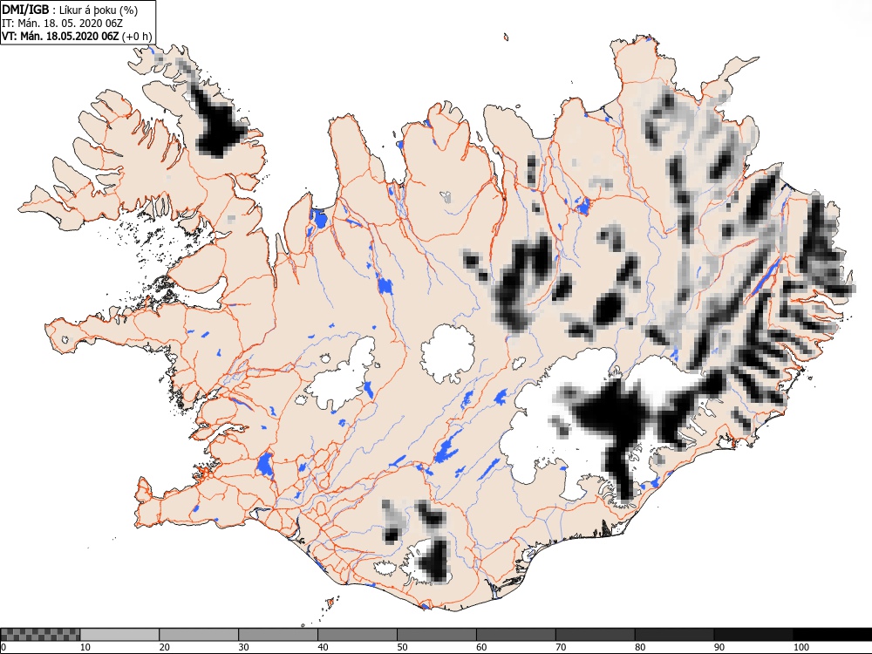The width and height of the screenshot is (872, 654).
Task: Click the 70-80 percent legend swatch
Action: coord(595,635)
